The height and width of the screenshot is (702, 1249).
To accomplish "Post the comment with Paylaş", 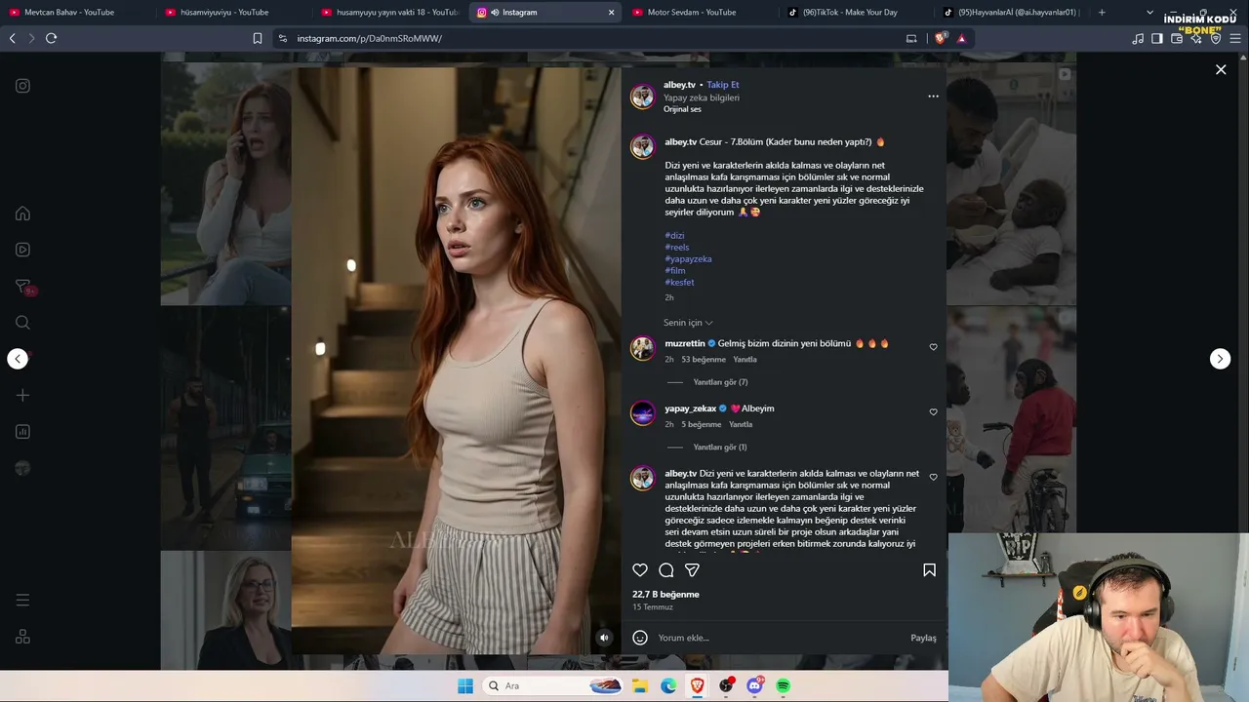I will point(923,638).
